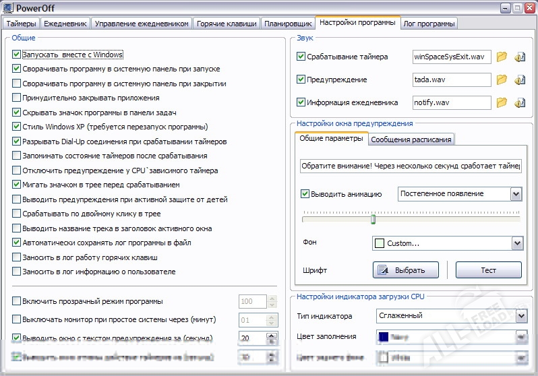Browse folder for notify.wav diary sound
This screenshot has width=538, height=376.
coord(502,103)
